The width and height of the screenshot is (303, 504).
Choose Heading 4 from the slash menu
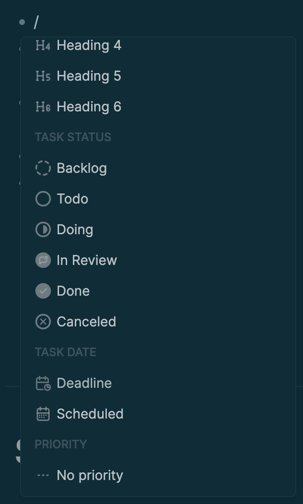(89, 46)
